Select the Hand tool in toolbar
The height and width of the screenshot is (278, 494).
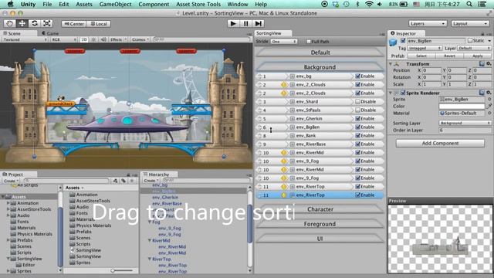click(x=10, y=24)
